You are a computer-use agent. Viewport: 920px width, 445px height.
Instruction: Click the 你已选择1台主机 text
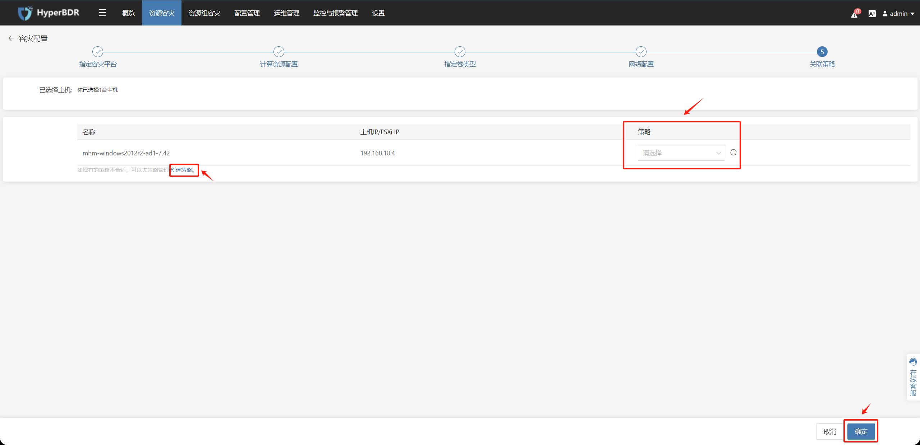[98, 90]
